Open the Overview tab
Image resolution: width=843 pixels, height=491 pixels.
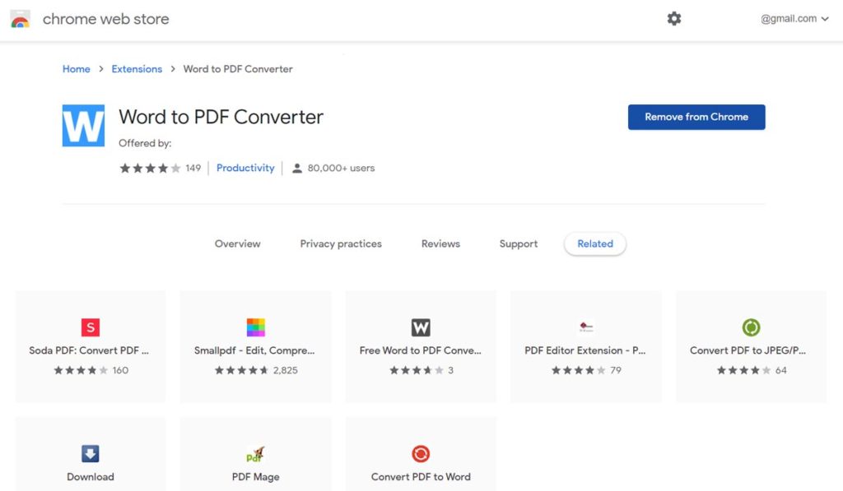click(x=237, y=244)
